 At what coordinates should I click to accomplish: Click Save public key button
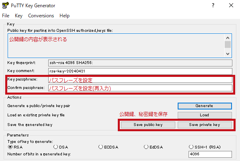pyautogui.click(x=148, y=125)
